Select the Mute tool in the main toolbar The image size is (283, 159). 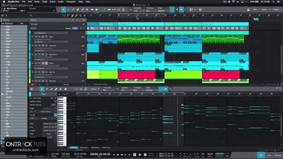tap(87, 9)
